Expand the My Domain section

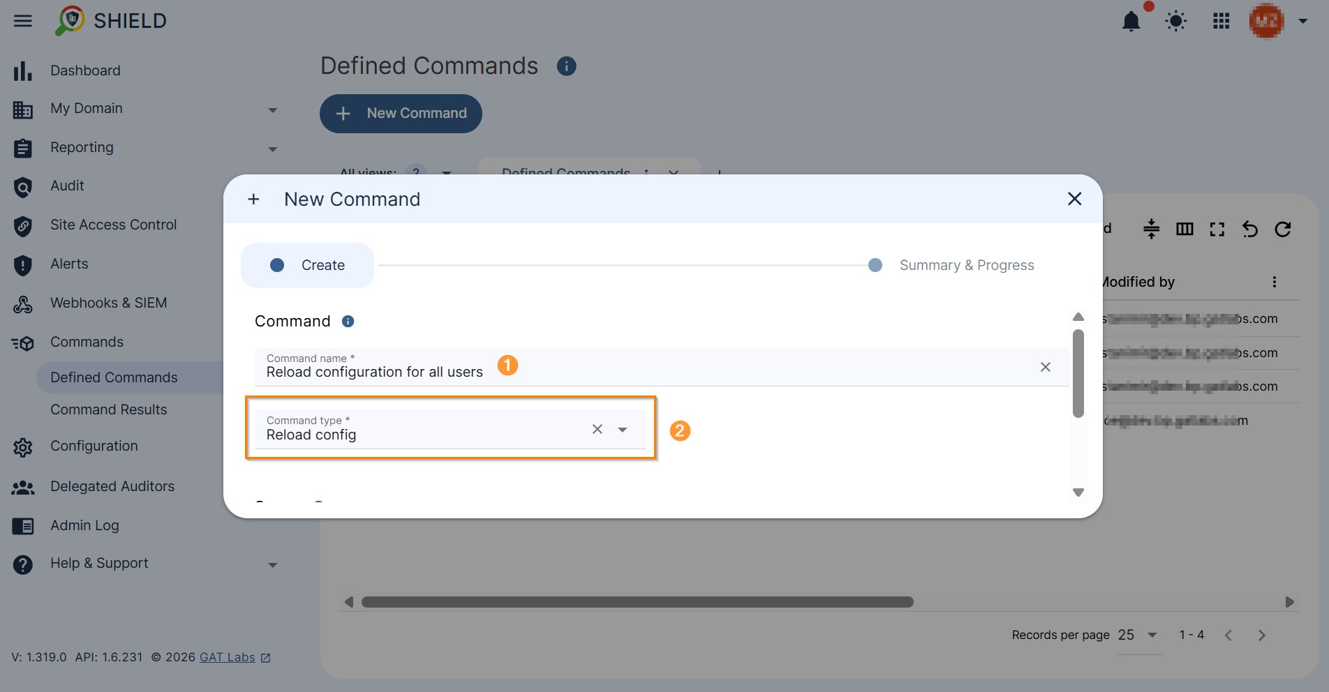pyautogui.click(x=273, y=110)
